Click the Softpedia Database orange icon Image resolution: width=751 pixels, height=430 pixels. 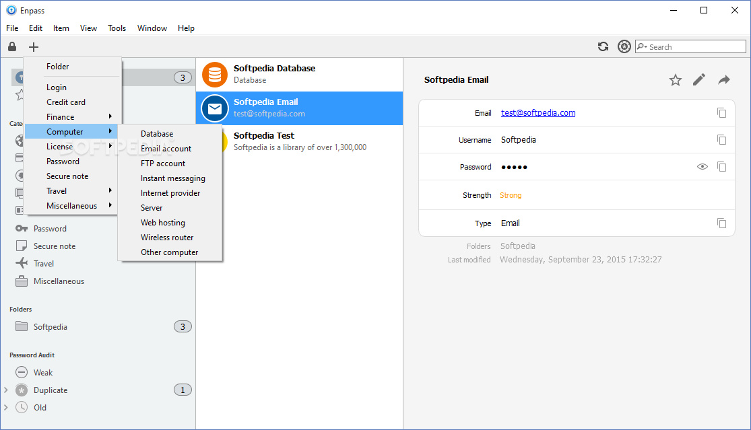pos(215,75)
